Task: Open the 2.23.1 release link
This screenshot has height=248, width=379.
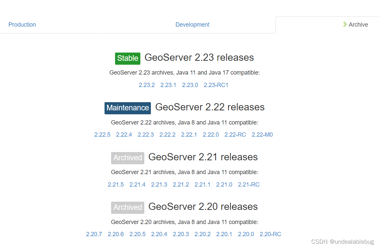Action: [168, 85]
